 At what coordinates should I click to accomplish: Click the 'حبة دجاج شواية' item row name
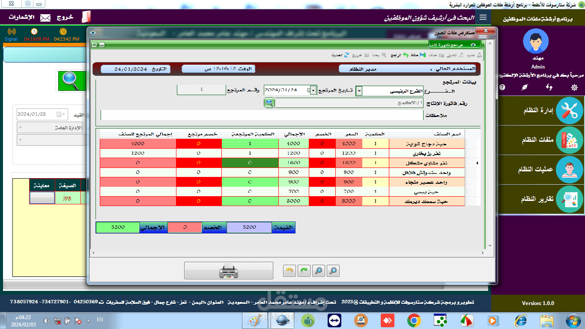point(427,144)
